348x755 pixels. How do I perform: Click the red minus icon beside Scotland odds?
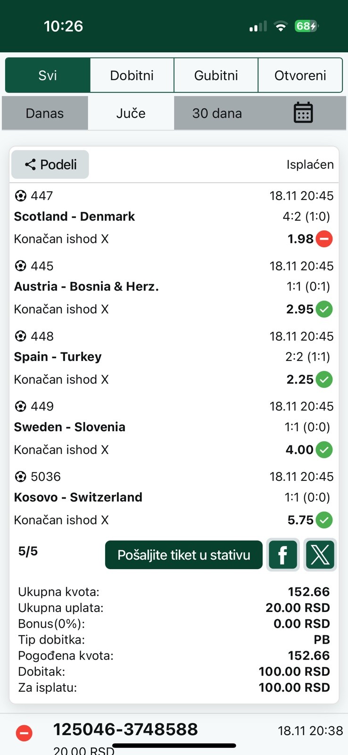click(324, 239)
